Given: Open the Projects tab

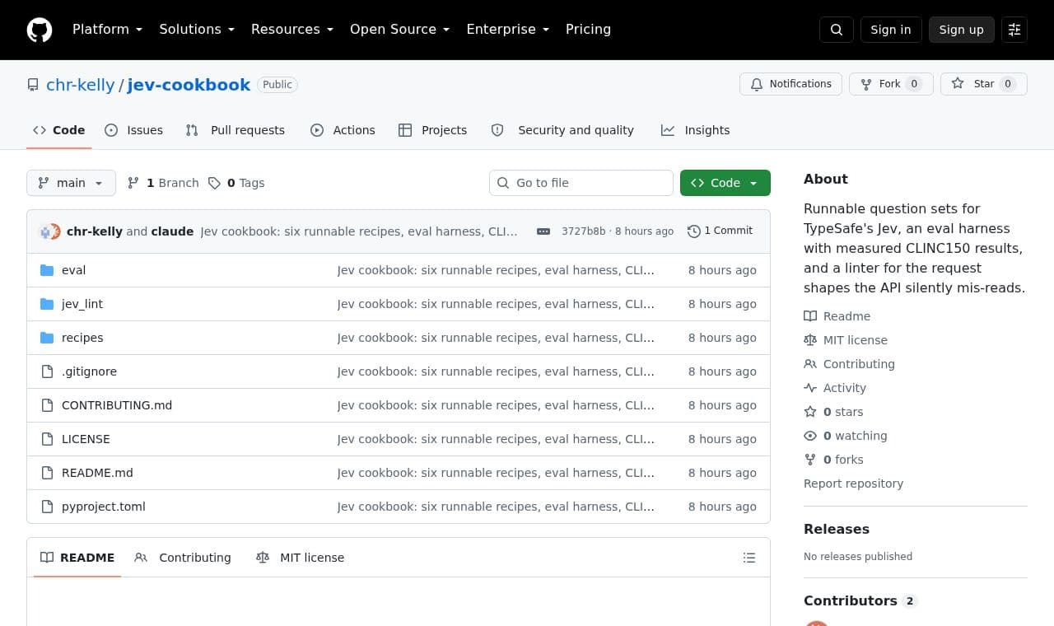Looking at the screenshot, I should point(433,130).
